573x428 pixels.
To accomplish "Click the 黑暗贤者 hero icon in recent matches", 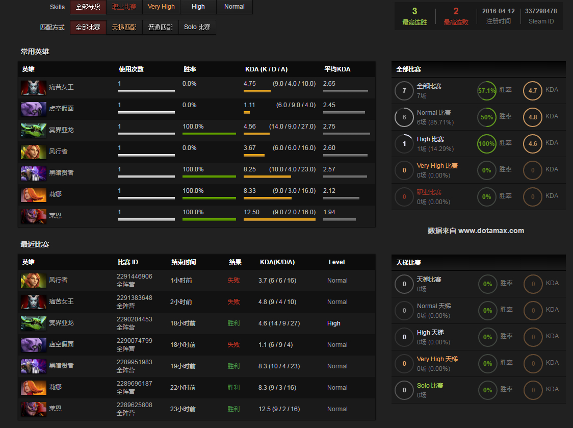I will 34,366.
